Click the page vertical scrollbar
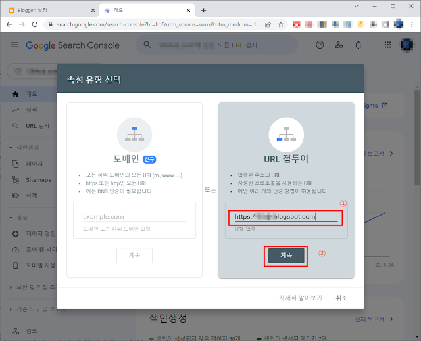The image size is (421, 341). point(416,138)
